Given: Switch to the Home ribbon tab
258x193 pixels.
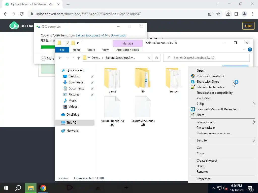Looking at the screenshot, I should tap(77, 50).
